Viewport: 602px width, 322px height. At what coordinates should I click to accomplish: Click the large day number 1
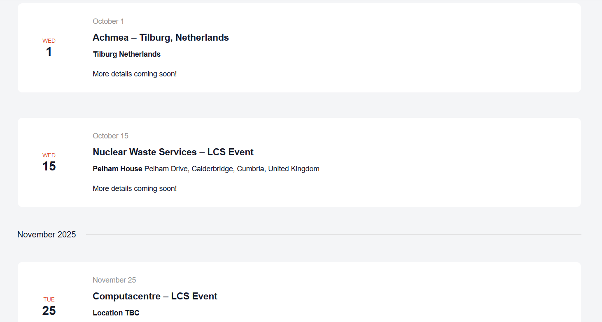[x=49, y=52]
